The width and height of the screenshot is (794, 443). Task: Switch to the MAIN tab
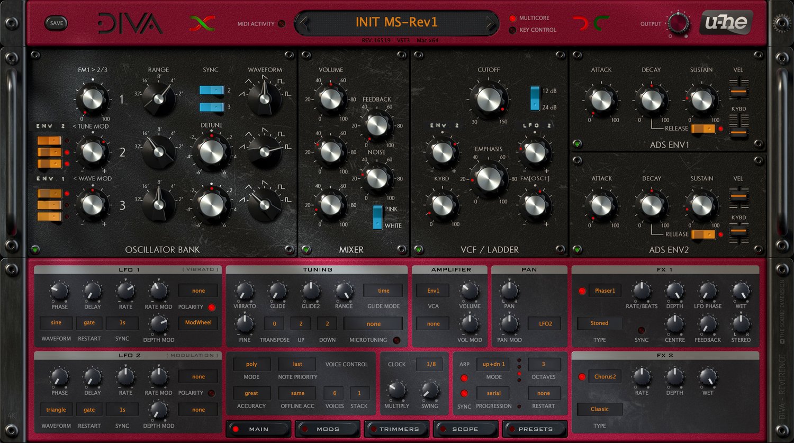point(258,429)
